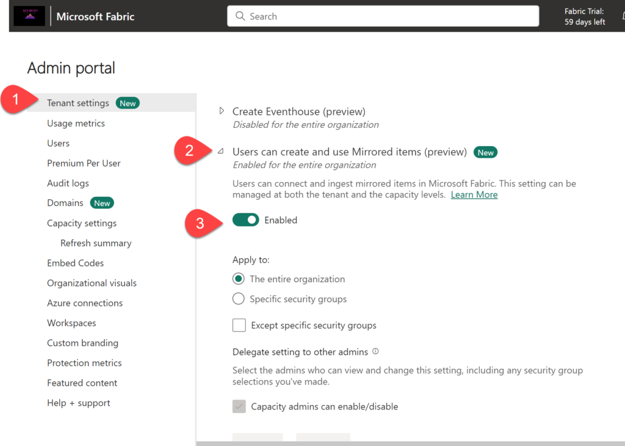Open Help + support
625x446 pixels.
click(x=79, y=403)
